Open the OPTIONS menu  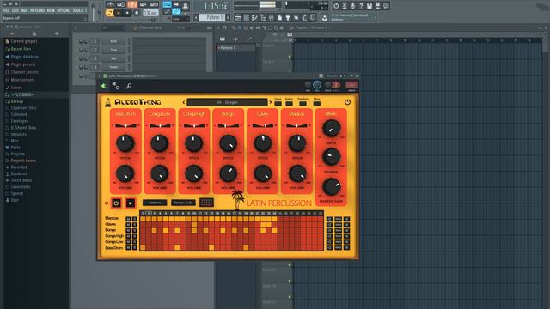(x=64, y=10)
